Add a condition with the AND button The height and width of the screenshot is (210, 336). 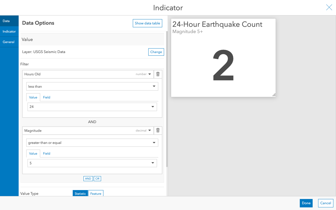(88, 178)
